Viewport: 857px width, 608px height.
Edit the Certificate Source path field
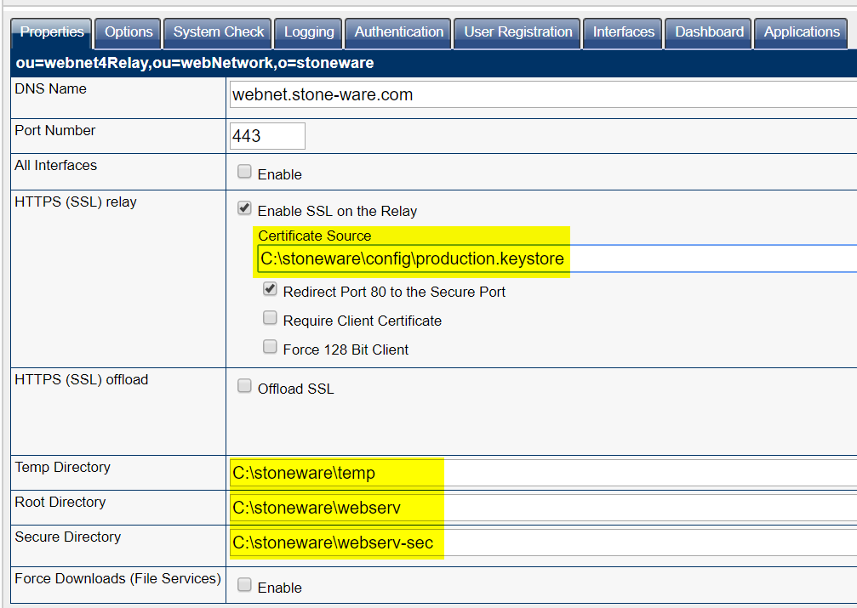pos(557,259)
